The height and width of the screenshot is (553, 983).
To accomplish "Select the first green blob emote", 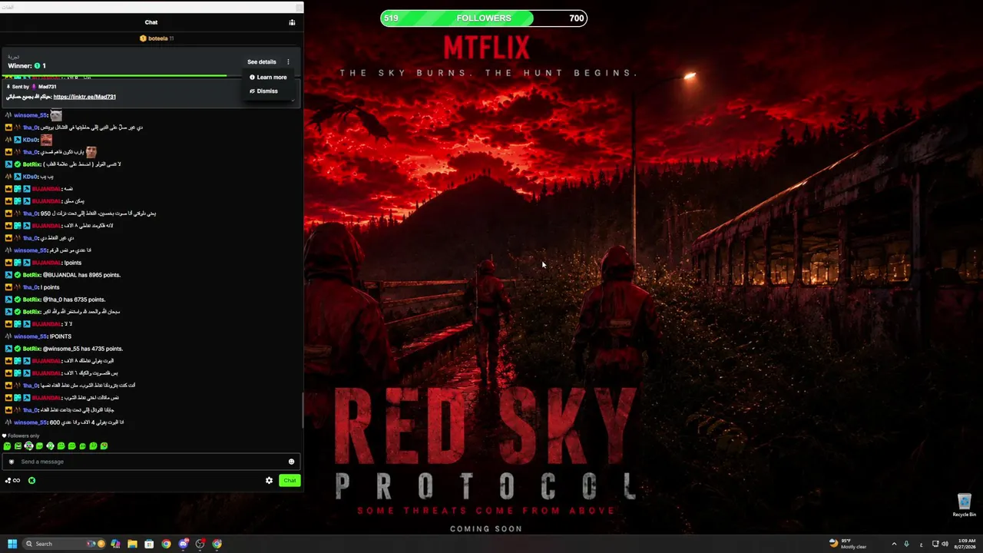I will click(x=8, y=446).
